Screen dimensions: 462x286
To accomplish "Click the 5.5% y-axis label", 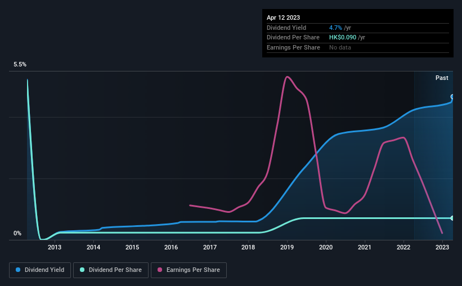I will tap(20, 64).
